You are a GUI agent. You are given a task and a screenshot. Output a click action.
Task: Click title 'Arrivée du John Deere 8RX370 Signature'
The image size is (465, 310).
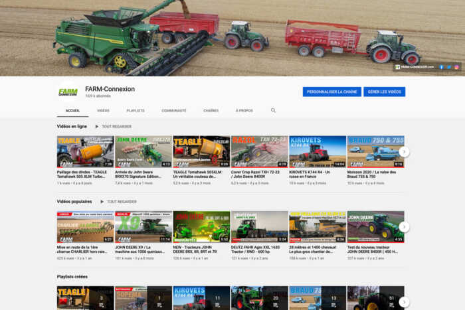click(138, 175)
